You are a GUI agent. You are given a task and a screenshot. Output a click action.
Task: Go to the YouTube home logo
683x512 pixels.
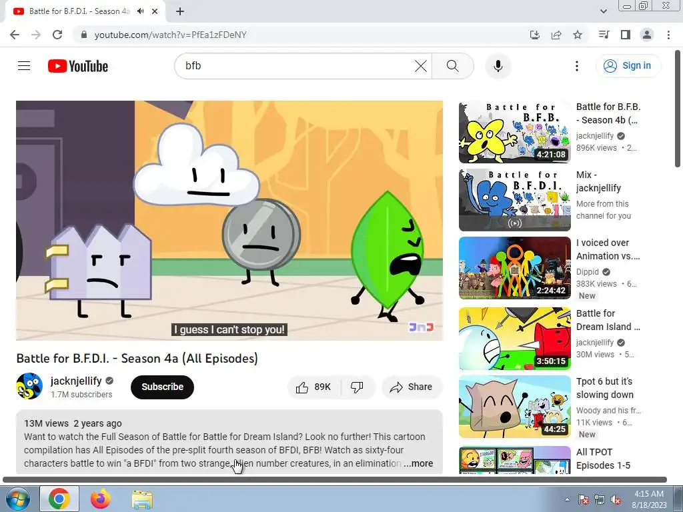78,66
